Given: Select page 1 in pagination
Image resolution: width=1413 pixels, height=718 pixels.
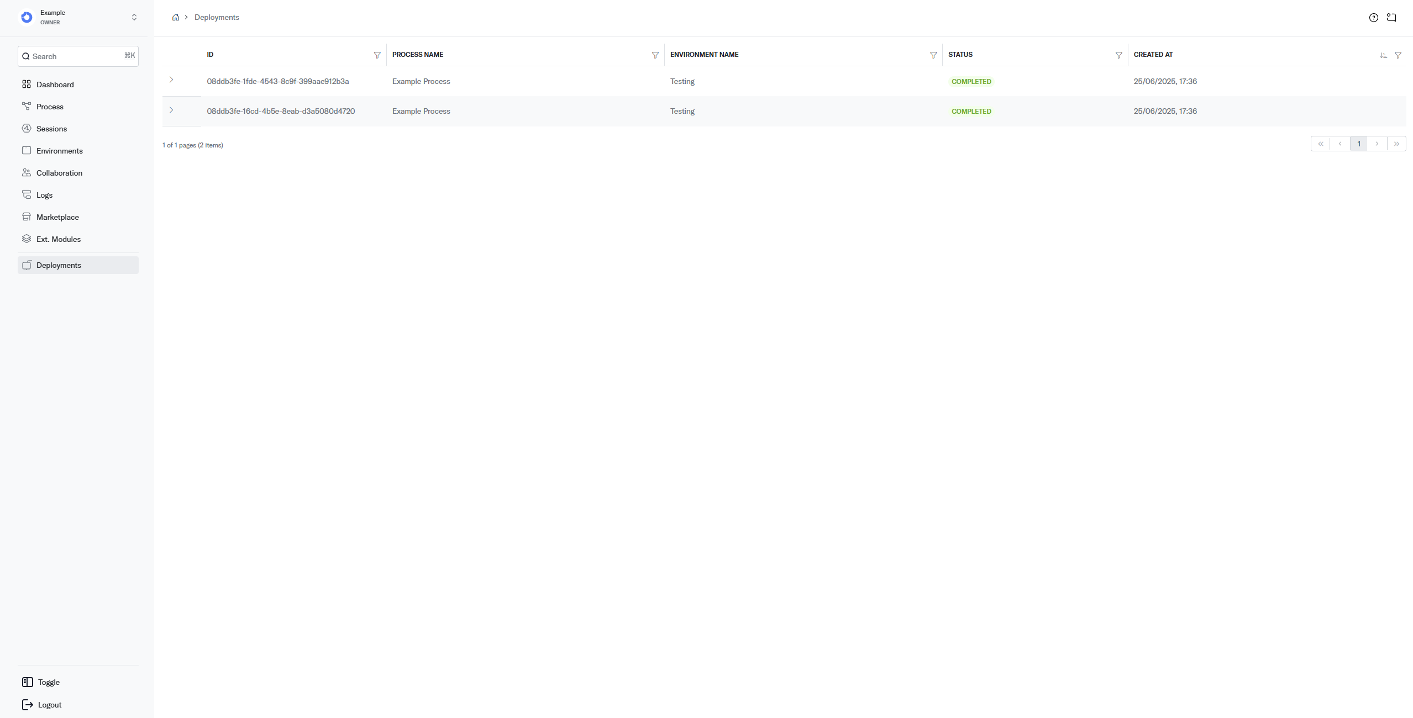Looking at the screenshot, I should (1359, 144).
